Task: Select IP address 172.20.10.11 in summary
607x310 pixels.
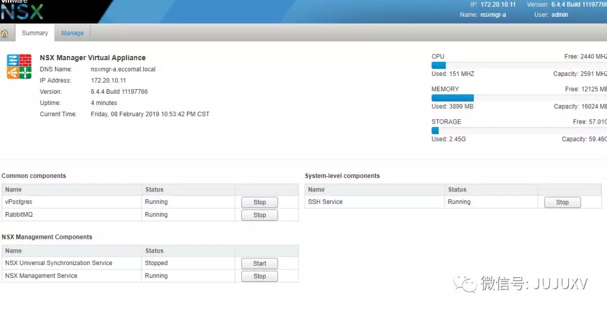Action: point(108,80)
